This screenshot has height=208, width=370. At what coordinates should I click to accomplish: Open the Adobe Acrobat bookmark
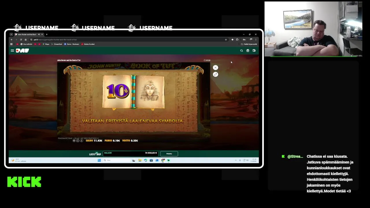tap(88, 44)
